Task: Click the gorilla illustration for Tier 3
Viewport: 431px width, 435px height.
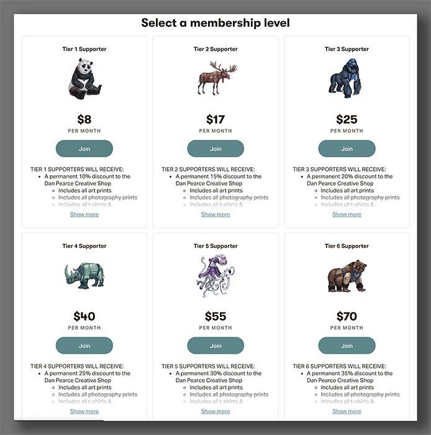Action: coord(345,78)
